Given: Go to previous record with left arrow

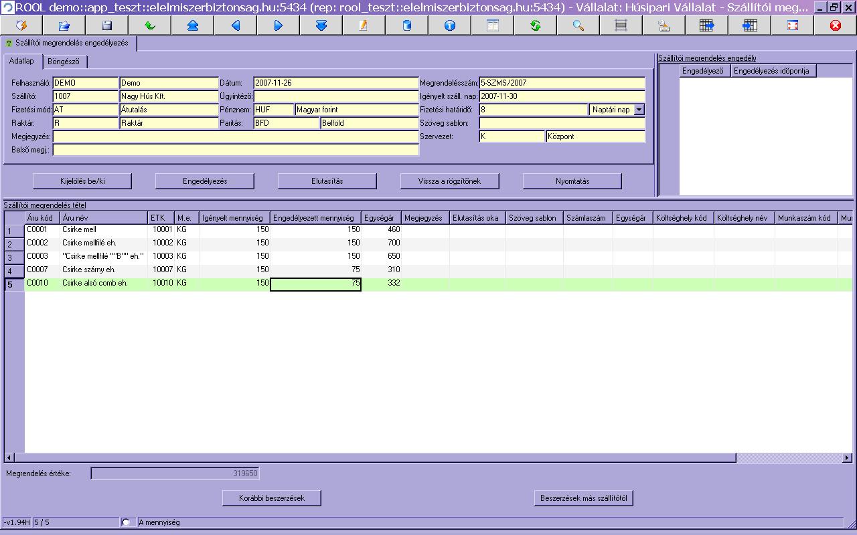Looking at the screenshot, I should [236, 25].
